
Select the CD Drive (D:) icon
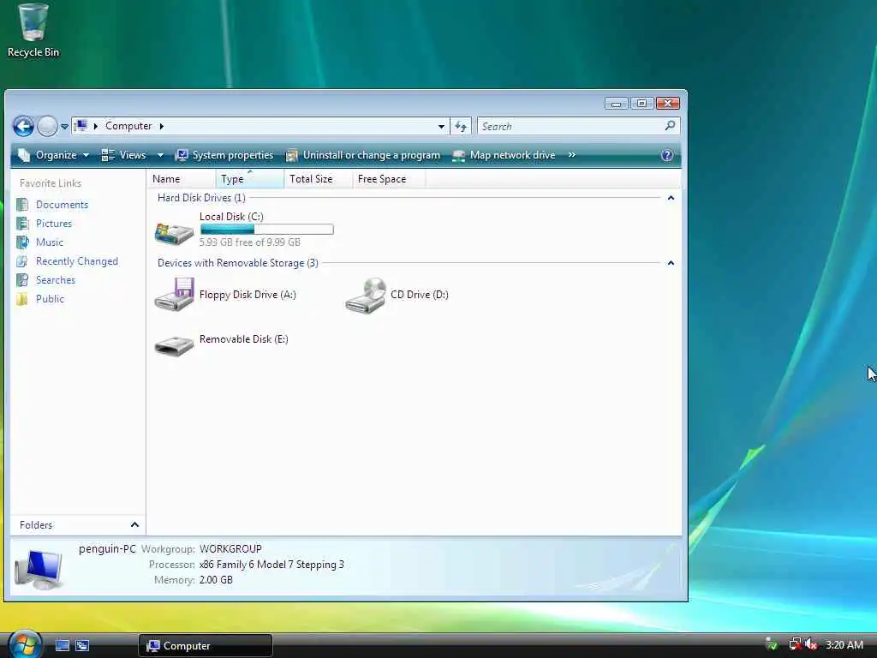pyautogui.click(x=366, y=296)
